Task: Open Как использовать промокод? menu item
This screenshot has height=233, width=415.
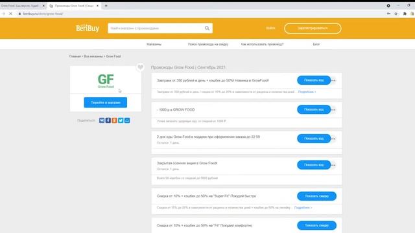Action: point(262,44)
